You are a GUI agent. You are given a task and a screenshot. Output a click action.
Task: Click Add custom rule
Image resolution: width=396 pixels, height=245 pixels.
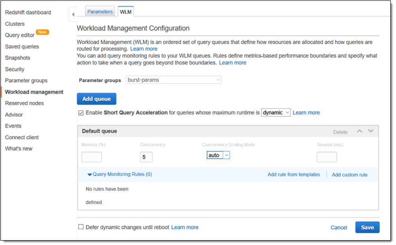coord(350,175)
